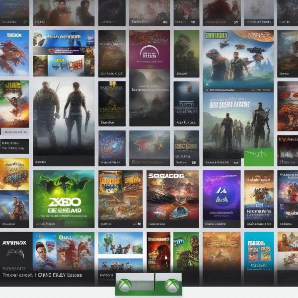Screen dimensions: 298x298
Task: Select the PRECK dragon tile on blue sky
Action: tap(14, 53)
